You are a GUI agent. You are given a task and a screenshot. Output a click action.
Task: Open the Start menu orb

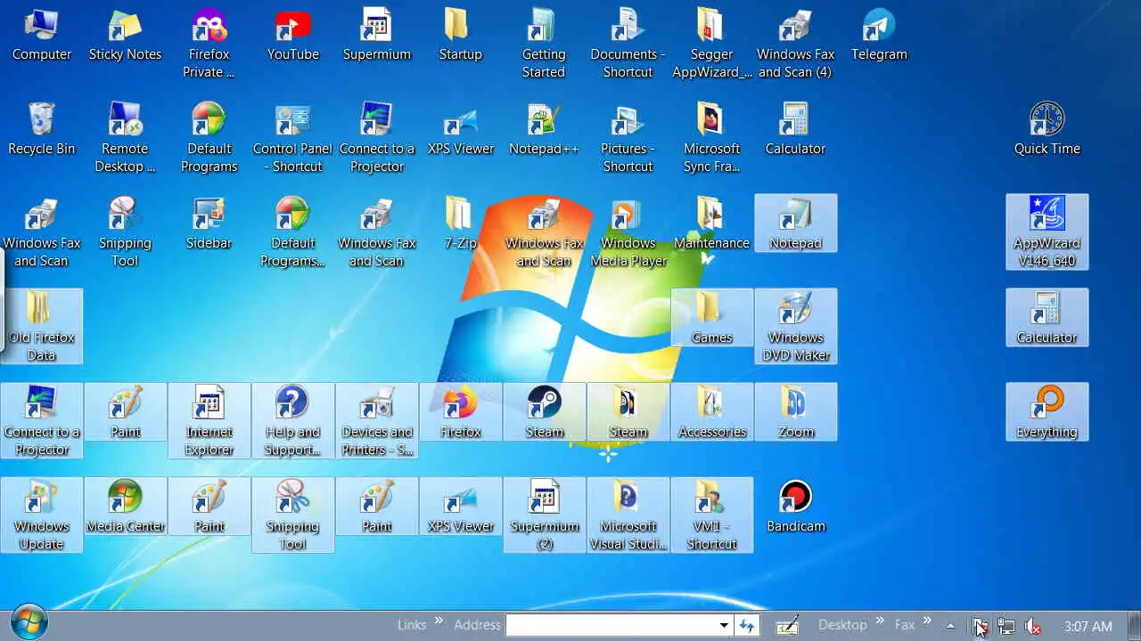[29, 624]
